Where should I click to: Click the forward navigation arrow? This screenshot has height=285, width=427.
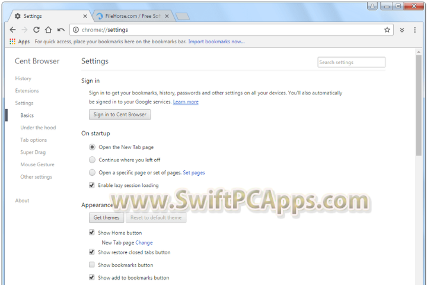click(24, 30)
